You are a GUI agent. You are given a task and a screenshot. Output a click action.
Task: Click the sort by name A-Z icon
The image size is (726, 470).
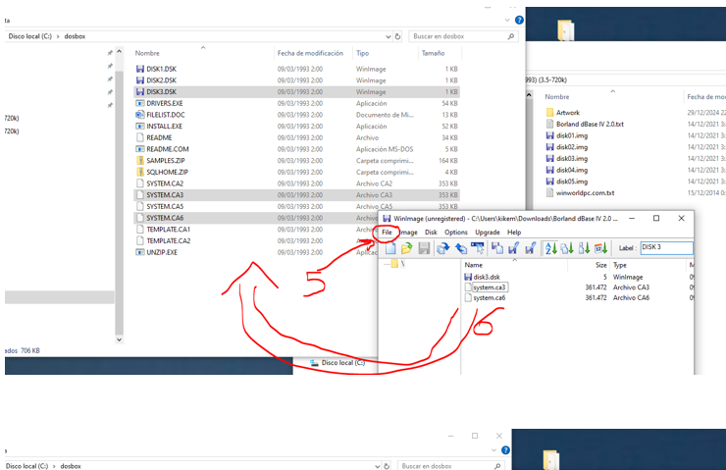551,249
